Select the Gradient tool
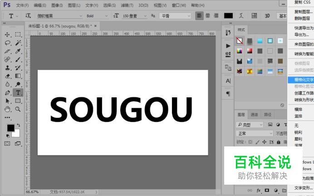The width and height of the screenshot is (314, 196). click(18, 76)
